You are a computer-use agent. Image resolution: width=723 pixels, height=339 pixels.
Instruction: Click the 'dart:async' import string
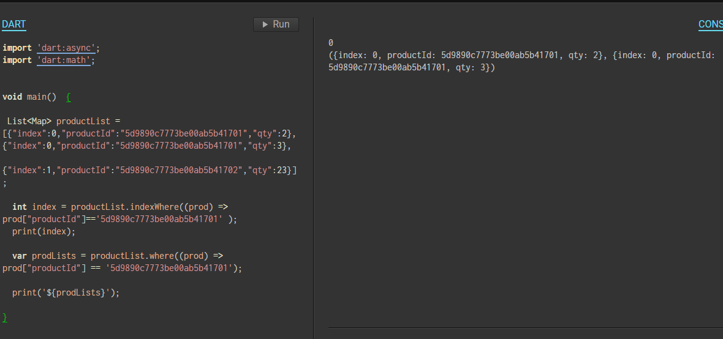pos(66,48)
